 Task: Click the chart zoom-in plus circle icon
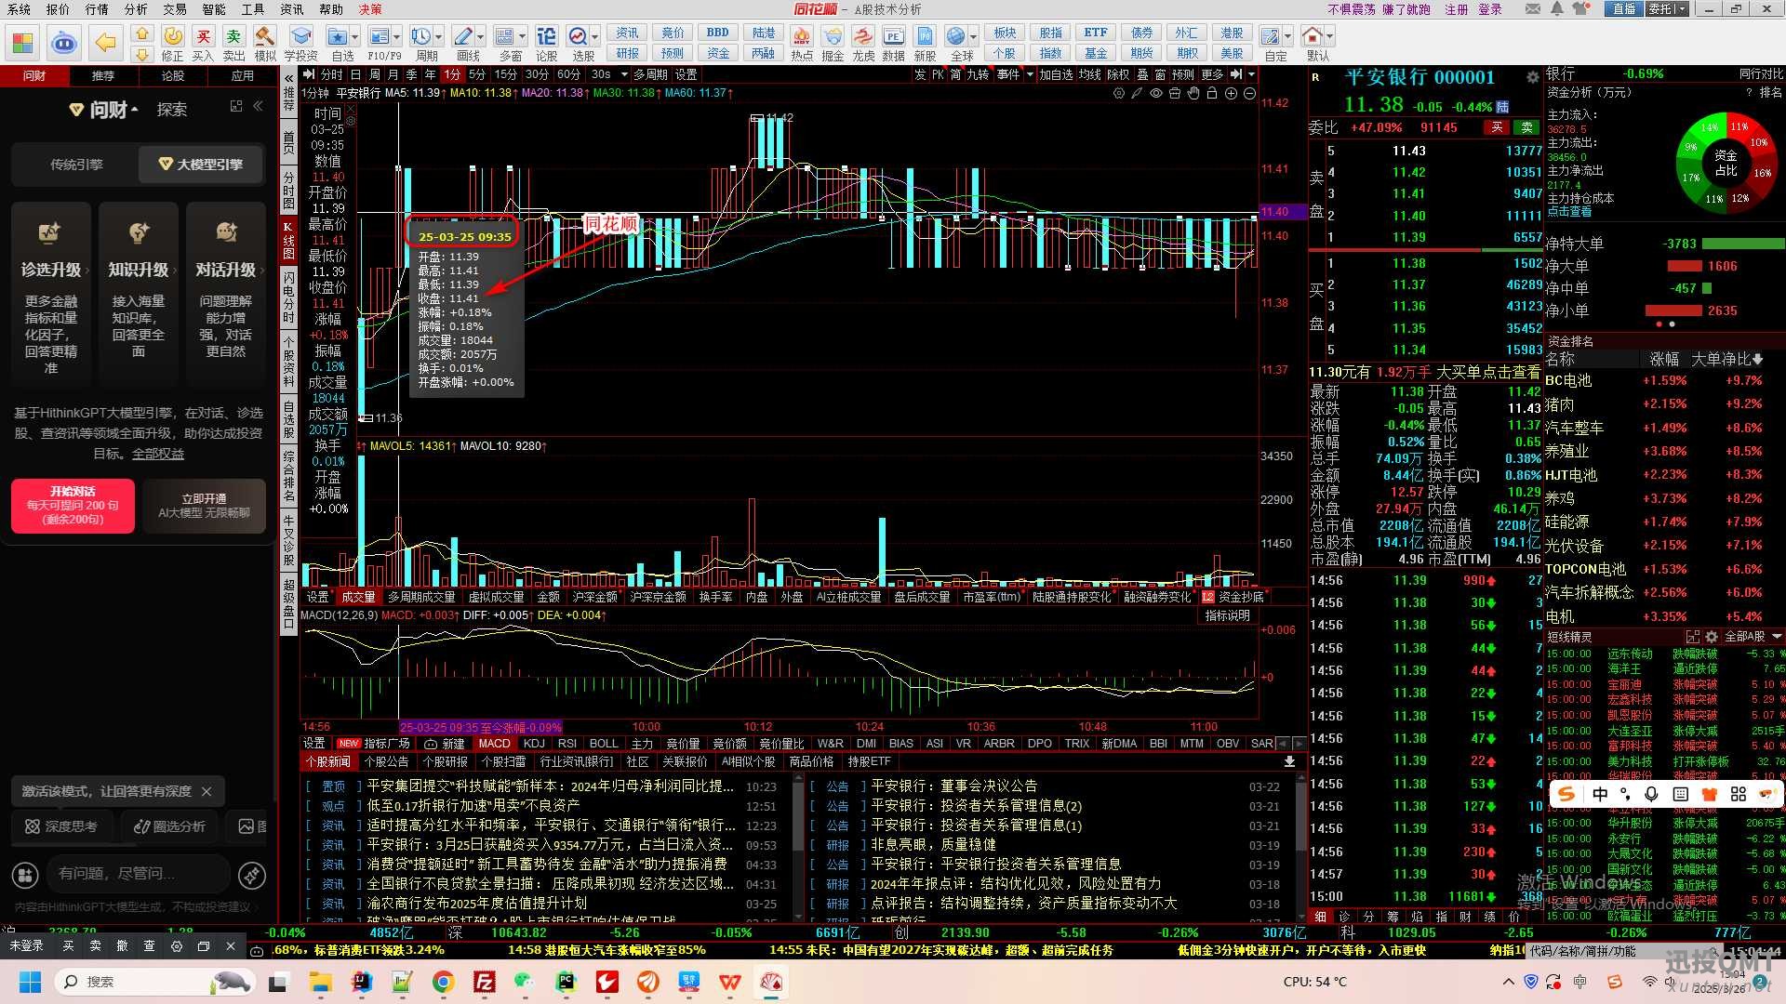pos(1231,93)
